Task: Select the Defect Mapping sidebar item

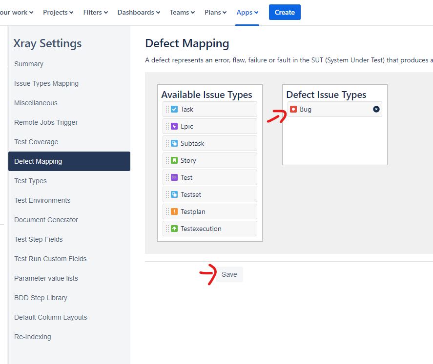Action: tap(69, 161)
